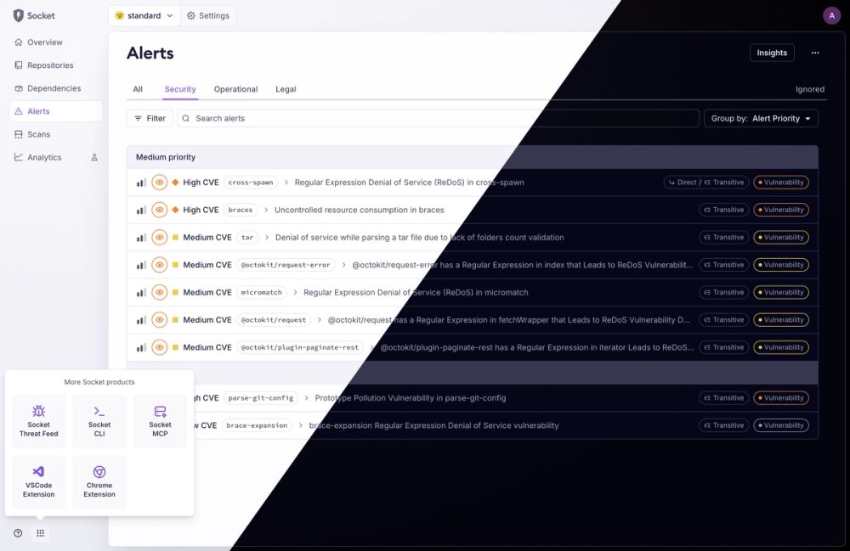Expand chevron after micromatch tag
This screenshot has height=551, width=850.
pos(296,292)
